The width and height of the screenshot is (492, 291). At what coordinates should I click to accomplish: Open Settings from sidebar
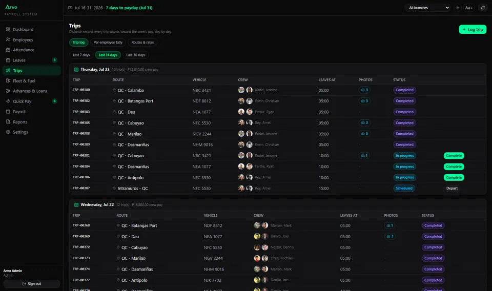click(x=31, y=132)
